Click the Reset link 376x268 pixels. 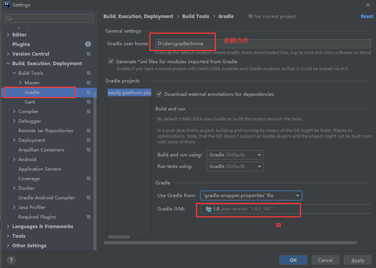[367, 16]
